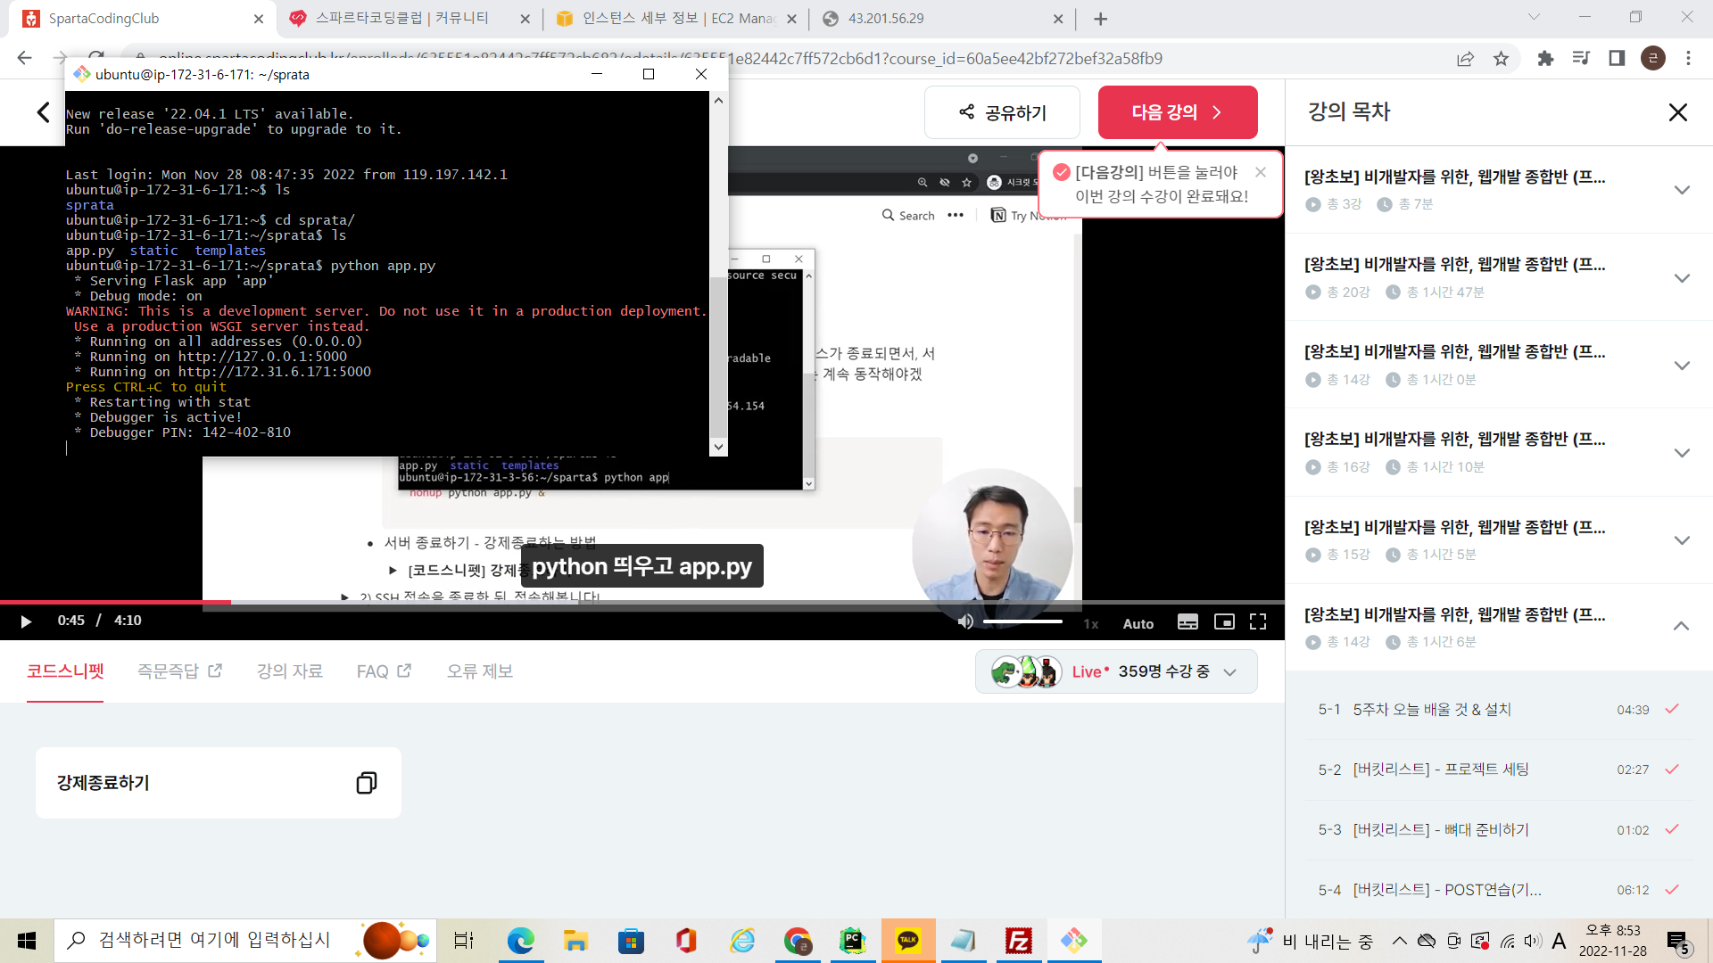Open the FAQ tab
This screenshot has width=1713, height=963.
click(x=384, y=671)
